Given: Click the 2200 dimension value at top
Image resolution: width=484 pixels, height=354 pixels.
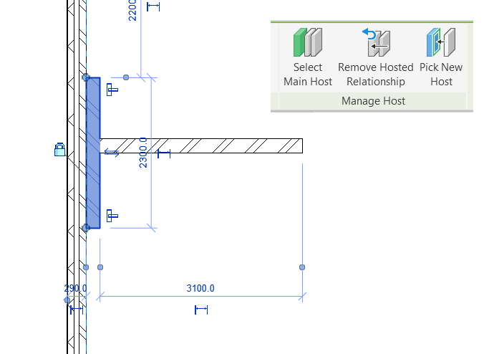Looking at the screenshot, I should 132,10.
